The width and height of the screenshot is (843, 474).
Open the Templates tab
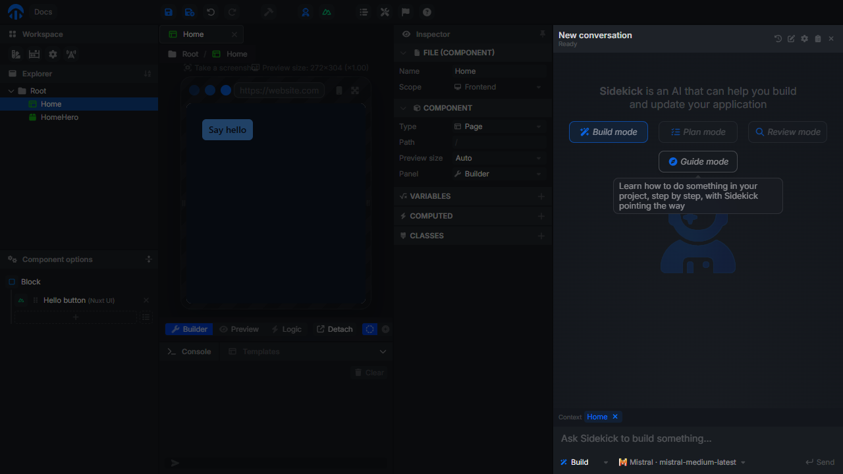pos(254,352)
